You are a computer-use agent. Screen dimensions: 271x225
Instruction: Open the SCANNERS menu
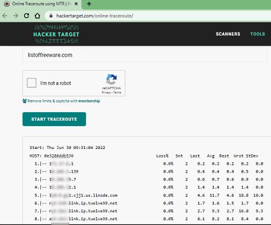[228, 34]
